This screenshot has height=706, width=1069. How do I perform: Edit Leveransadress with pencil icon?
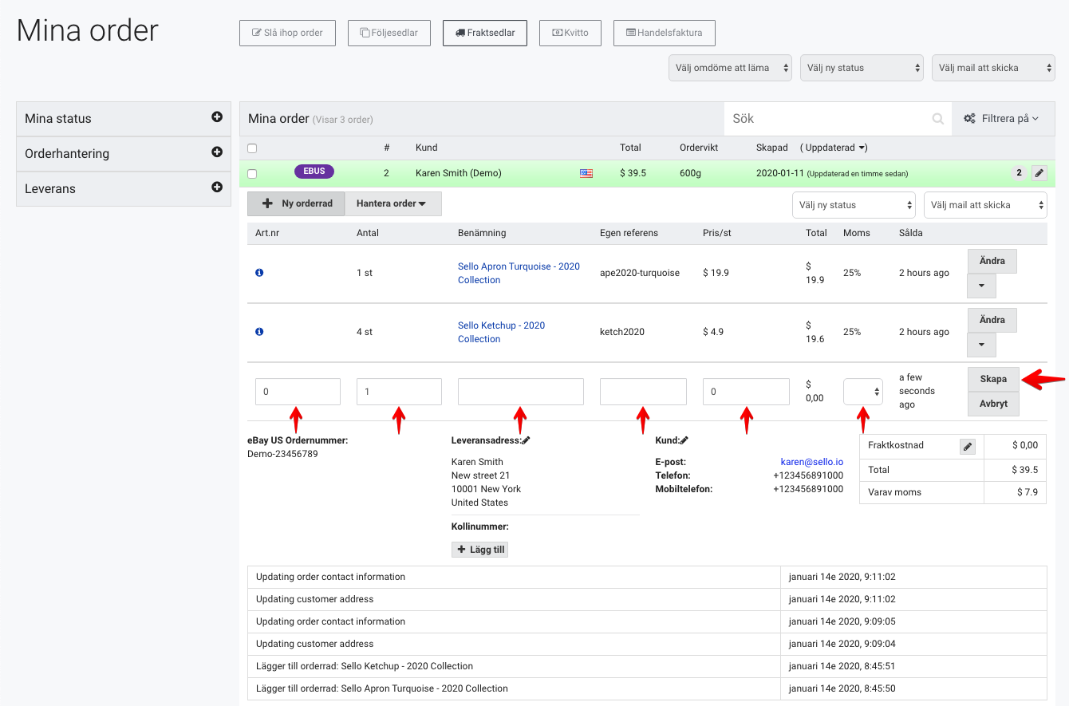(526, 440)
